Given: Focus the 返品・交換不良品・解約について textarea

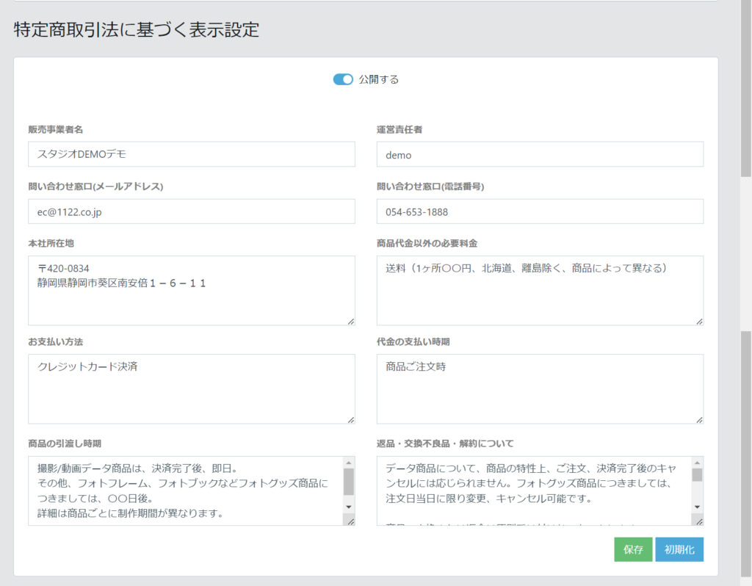Looking at the screenshot, I should tap(532, 490).
